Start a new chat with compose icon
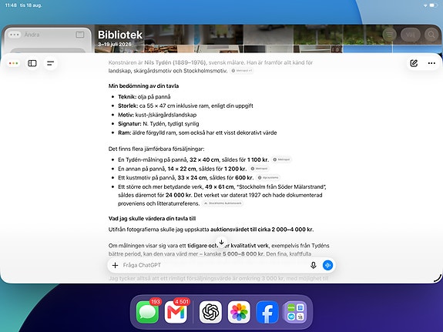The image size is (443, 332). point(414,63)
